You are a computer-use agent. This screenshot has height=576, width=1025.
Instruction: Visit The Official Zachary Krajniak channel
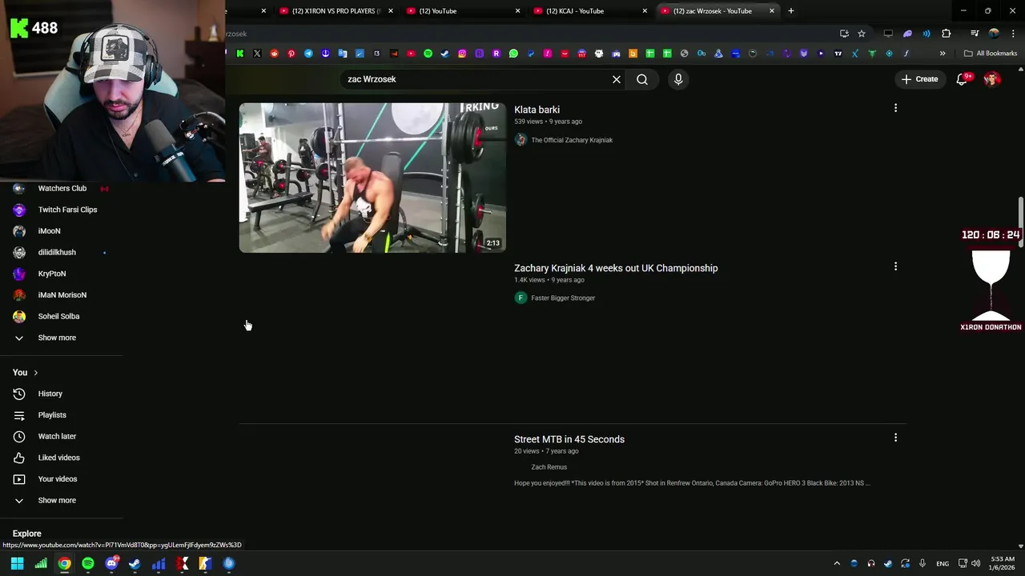click(572, 140)
